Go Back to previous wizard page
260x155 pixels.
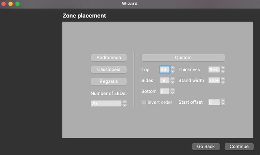coord(206,146)
